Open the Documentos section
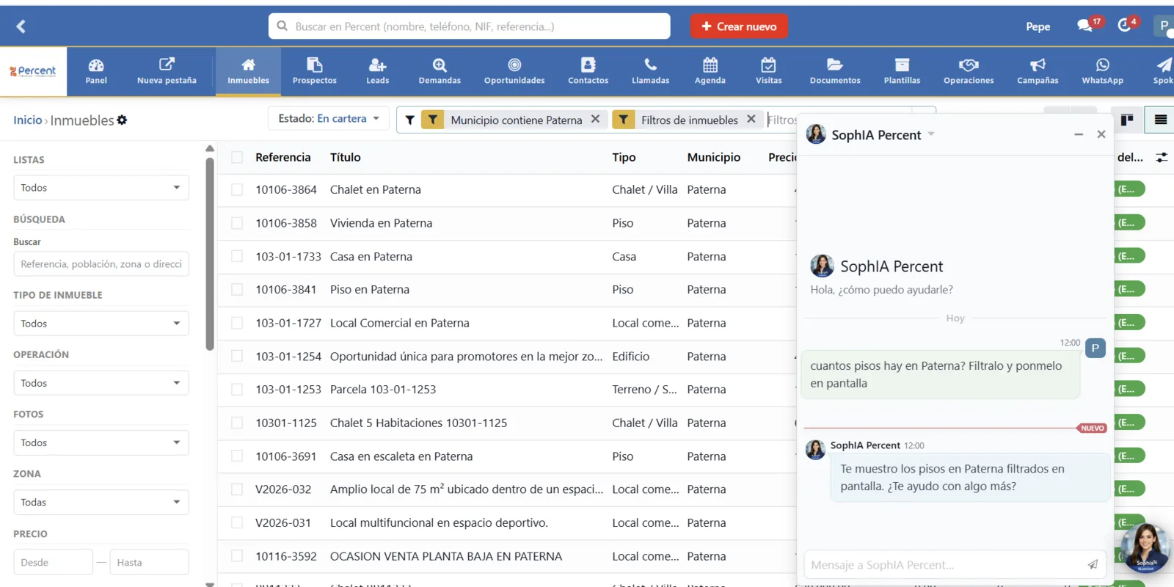The height and width of the screenshot is (587, 1174). [835, 71]
